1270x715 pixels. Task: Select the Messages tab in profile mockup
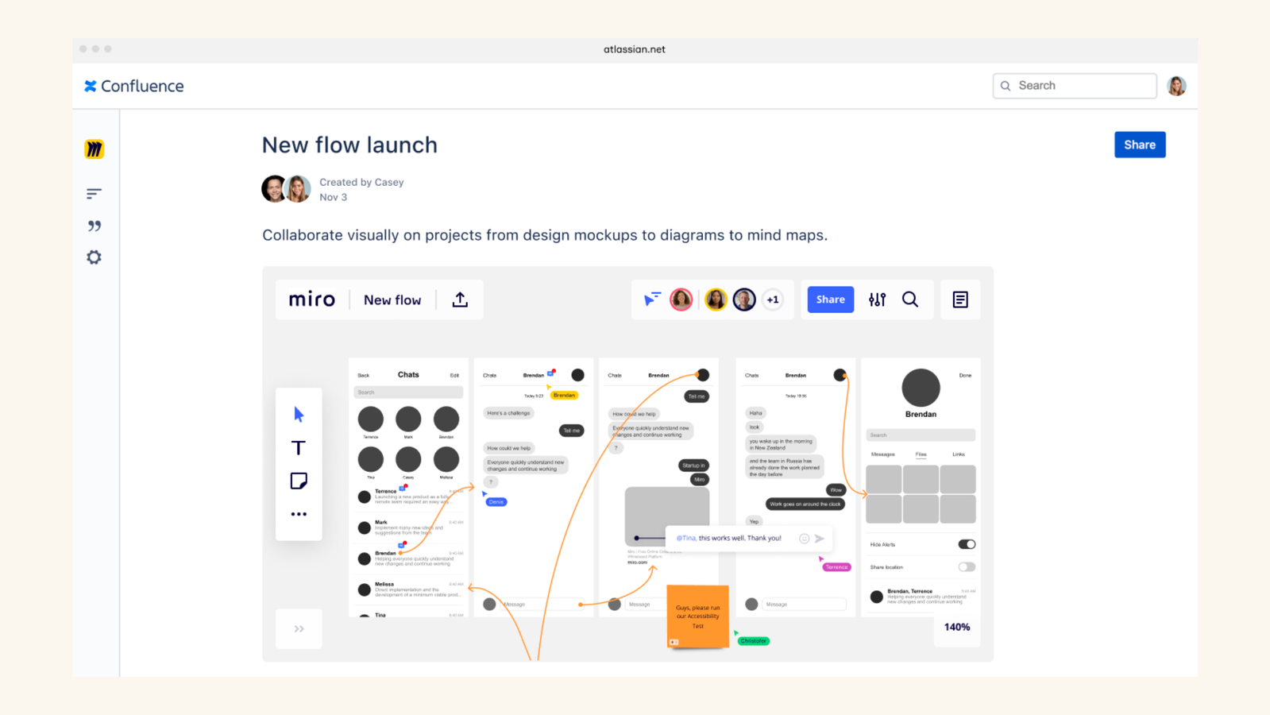pos(882,454)
